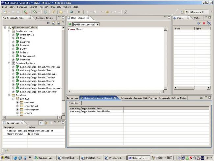Viewport: 214px width, 161px height.
Task: Select the User class in Configuration
Action: coord(22,38)
